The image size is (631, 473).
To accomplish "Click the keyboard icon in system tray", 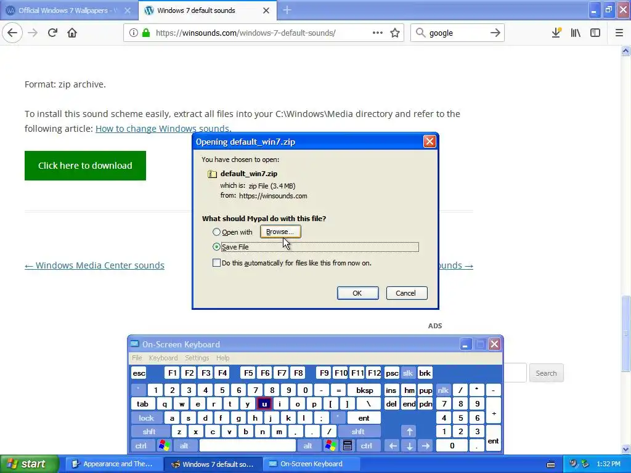I will (551, 464).
